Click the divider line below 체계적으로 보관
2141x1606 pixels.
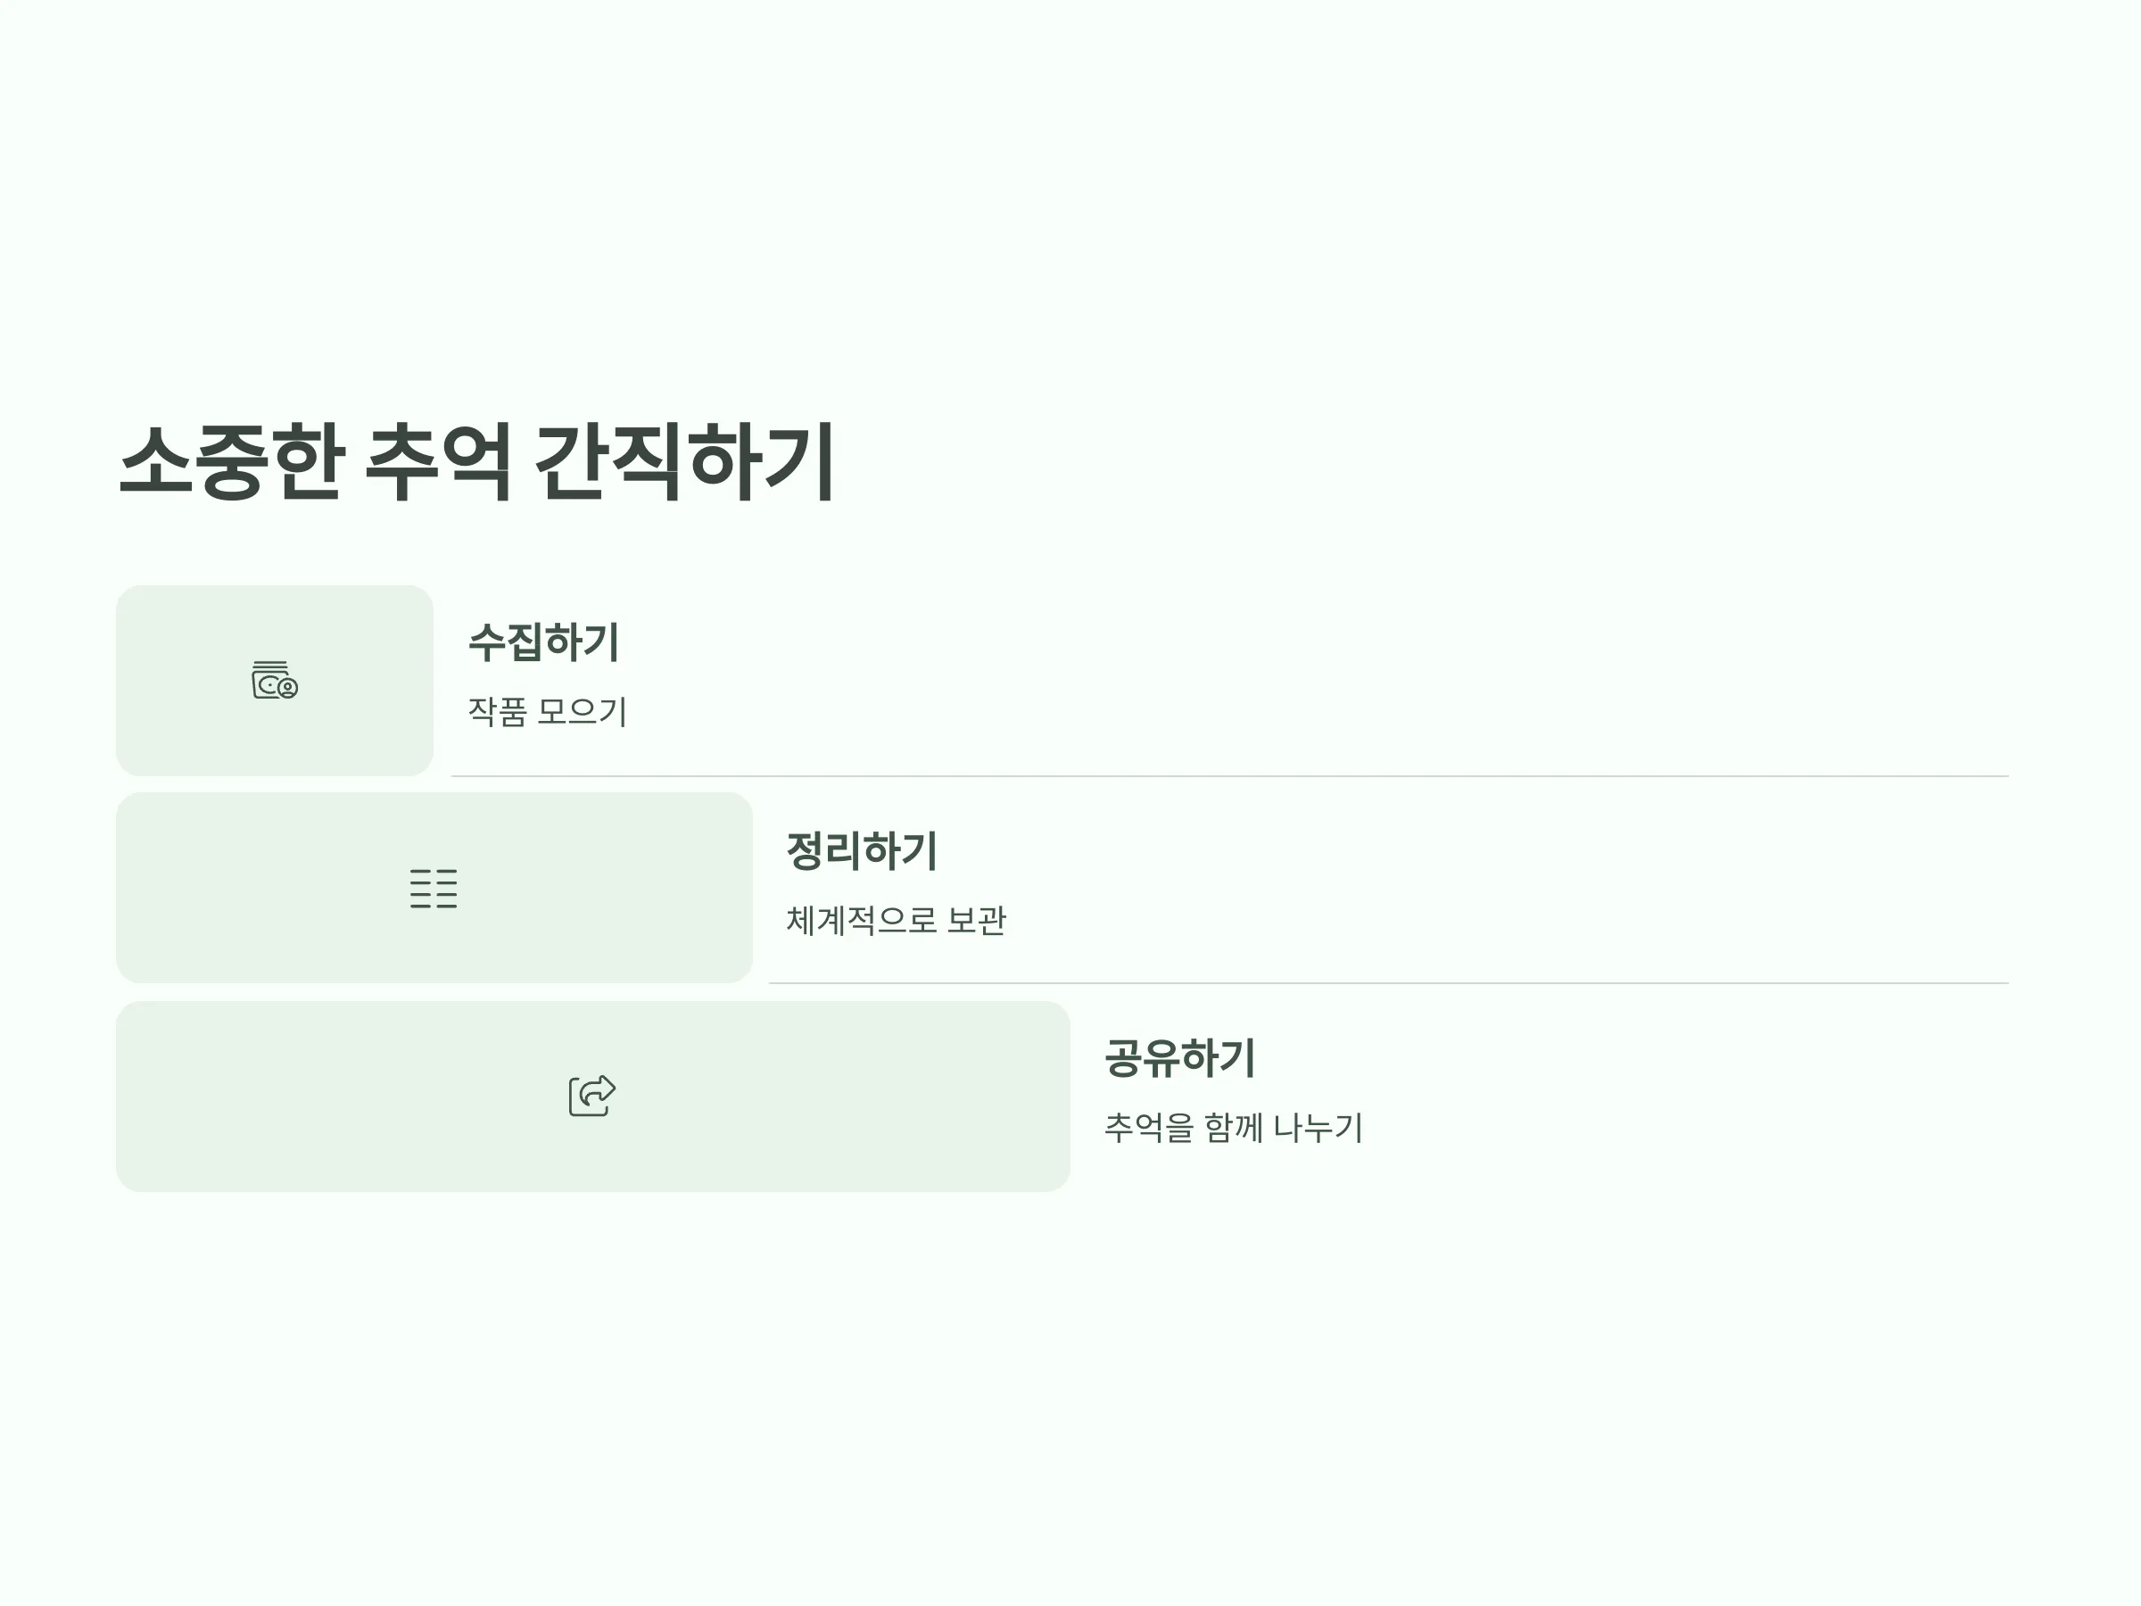(1389, 983)
